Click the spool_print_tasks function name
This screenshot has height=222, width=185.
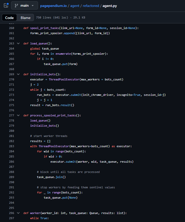pos(44,28)
